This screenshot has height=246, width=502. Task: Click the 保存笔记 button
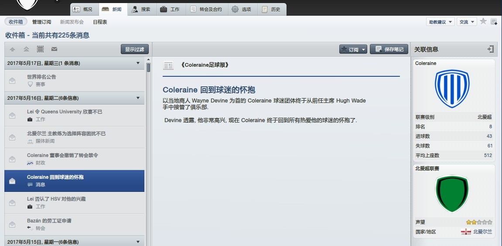pos(389,49)
